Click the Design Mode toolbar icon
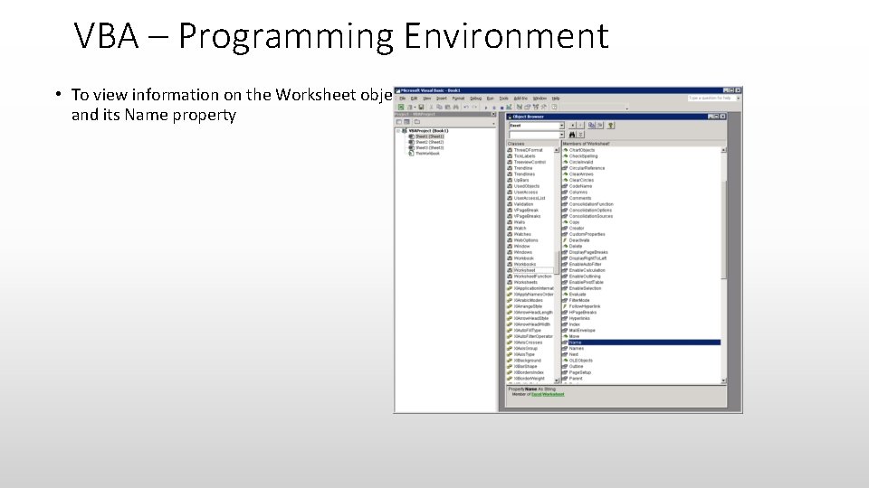The width and height of the screenshot is (869, 488). (x=509, y=108)
